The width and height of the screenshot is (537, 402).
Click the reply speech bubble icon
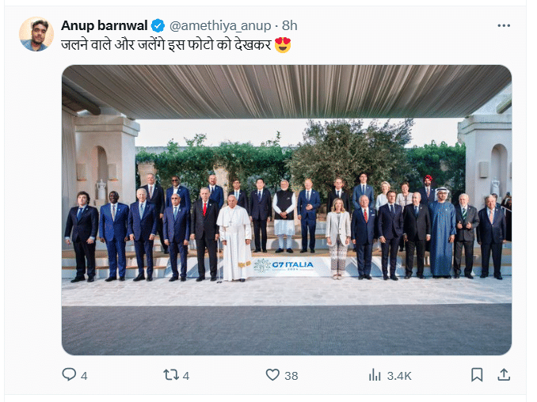(x=69, y=375)
